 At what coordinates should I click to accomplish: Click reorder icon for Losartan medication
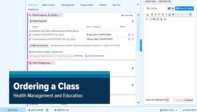[129, 35]
